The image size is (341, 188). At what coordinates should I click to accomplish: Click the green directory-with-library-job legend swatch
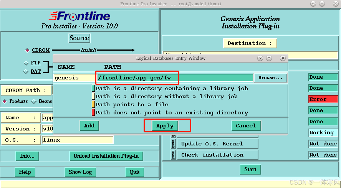coord(93,89)
